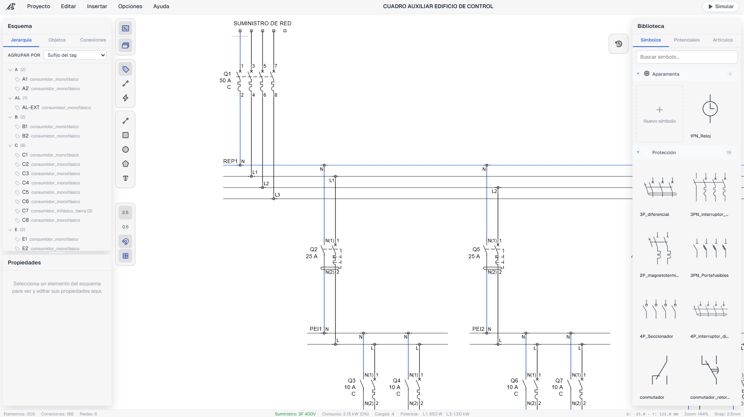The image size is (744, 417).
Task: Click the stacked windows icon
Action: tap(126, 45)
